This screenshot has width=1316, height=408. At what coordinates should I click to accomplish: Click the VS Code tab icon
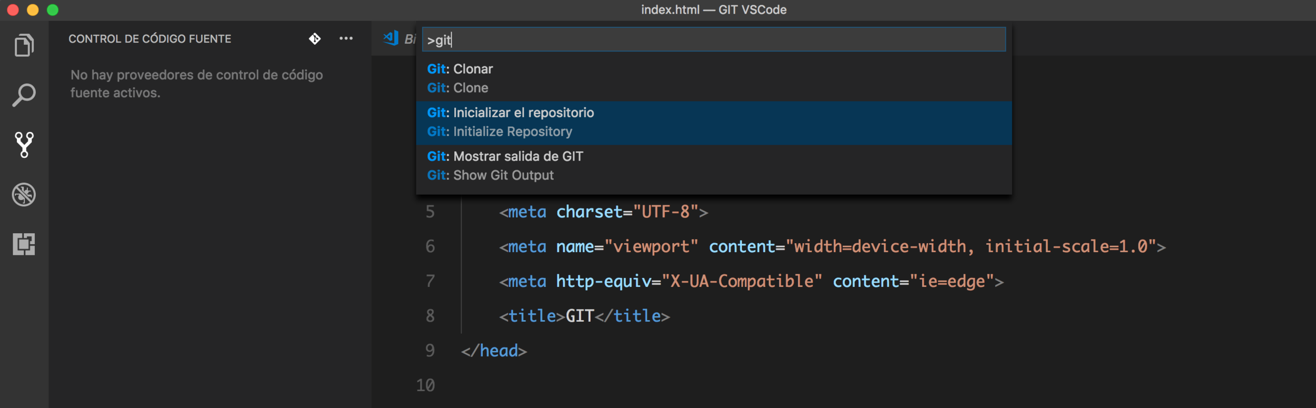pyautogui.click(x=391, y=38)
